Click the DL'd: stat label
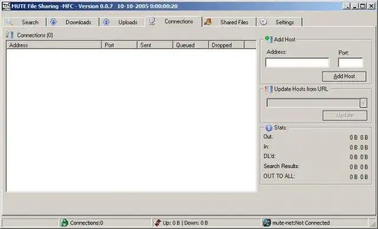The image size is (378, 229). (x=269, y=156)
